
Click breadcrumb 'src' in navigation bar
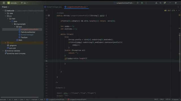tap(10, 100)
